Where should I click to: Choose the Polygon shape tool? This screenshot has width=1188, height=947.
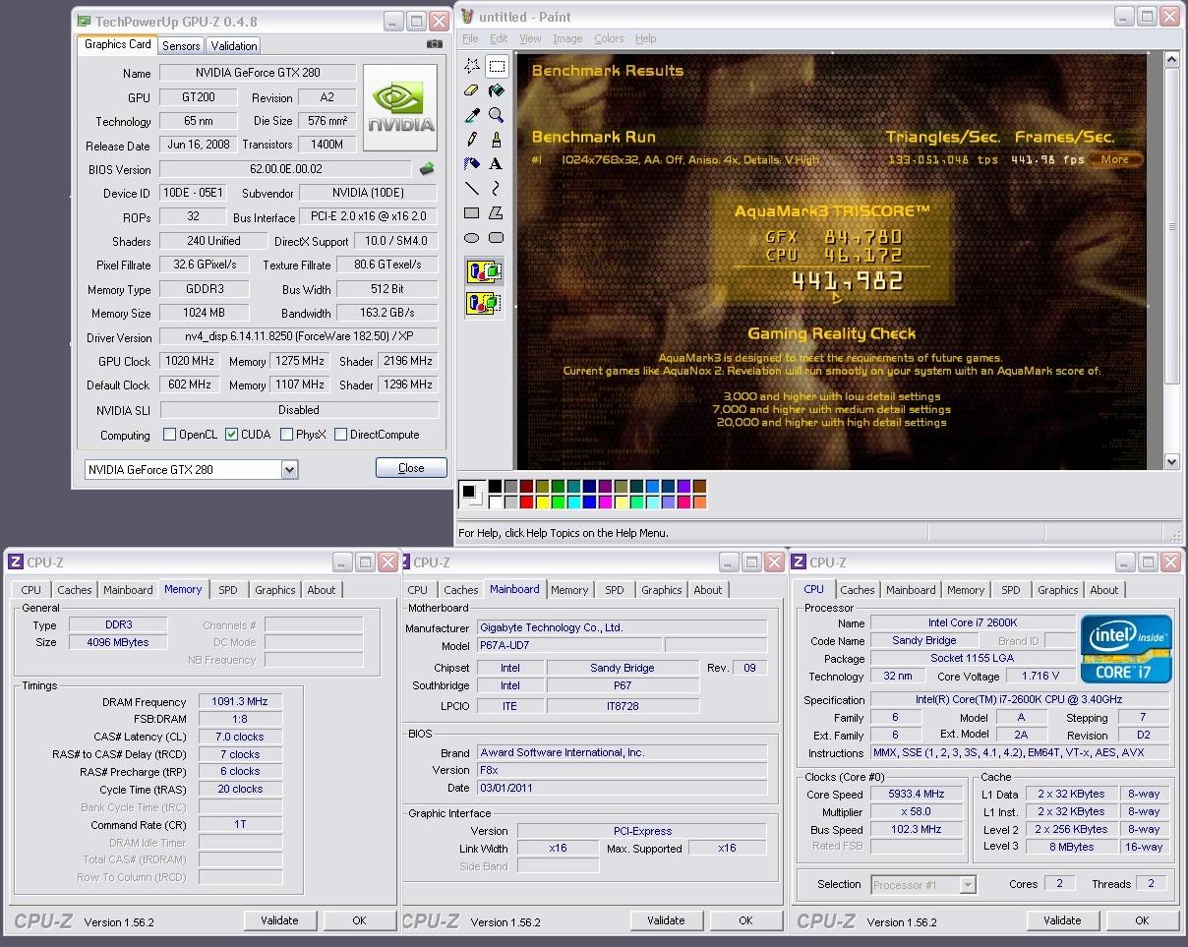[497, 213]
